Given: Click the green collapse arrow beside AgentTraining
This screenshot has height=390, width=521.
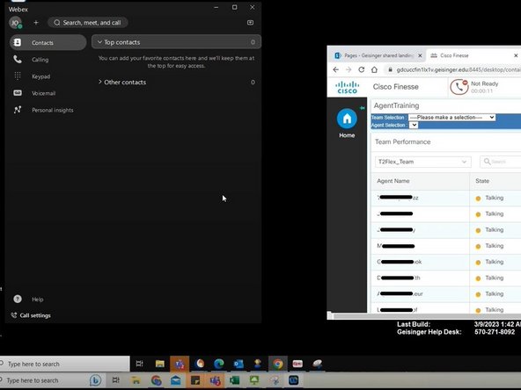Looking at the screenshot, I should 363,108.
